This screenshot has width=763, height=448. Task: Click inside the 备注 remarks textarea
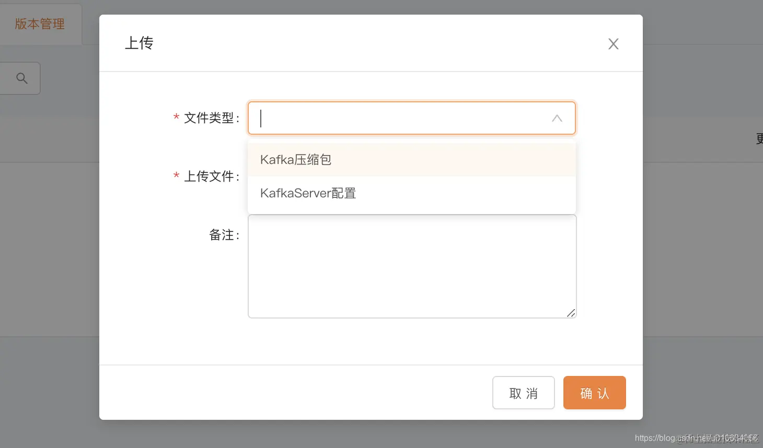pos(412,266)
